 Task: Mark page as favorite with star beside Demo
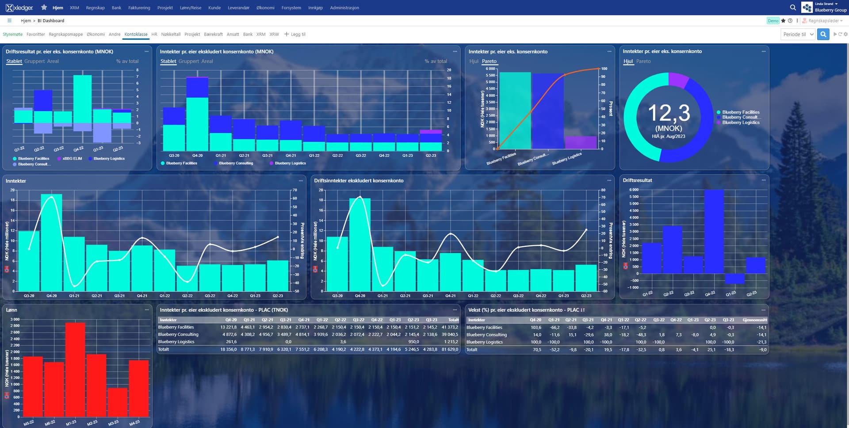pos(783,21)
